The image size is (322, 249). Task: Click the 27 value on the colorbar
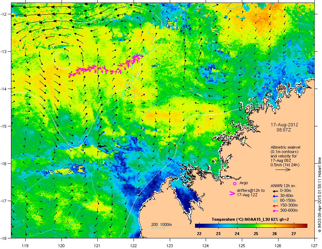(x=294, y=234)
